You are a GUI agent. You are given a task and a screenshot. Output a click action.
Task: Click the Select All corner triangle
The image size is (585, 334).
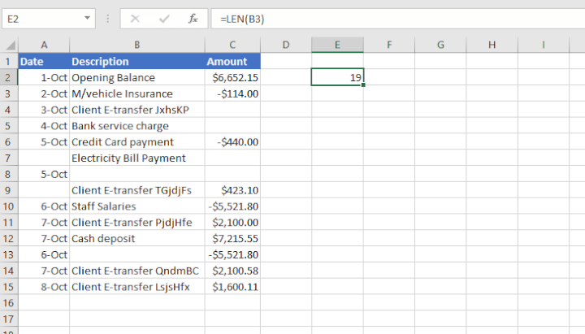tap(9, 46)
